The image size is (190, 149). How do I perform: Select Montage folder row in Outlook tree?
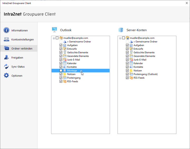(80, 70)
